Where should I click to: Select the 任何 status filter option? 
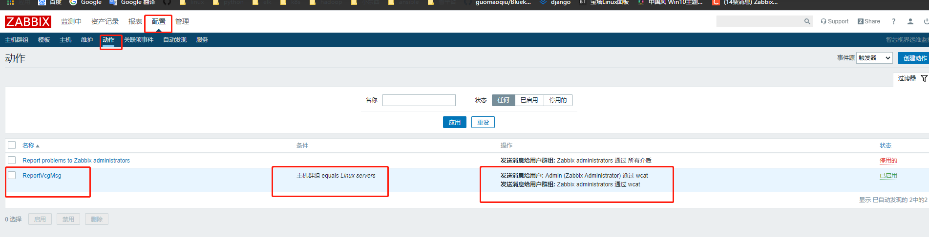click(503, 100)
